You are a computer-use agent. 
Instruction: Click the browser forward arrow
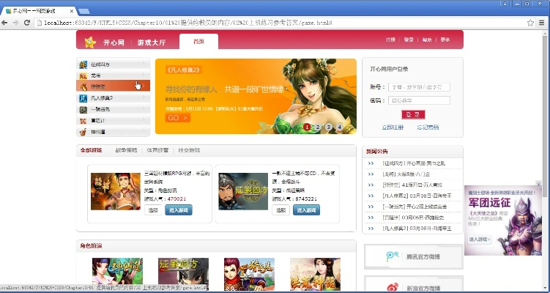[15, 23]
